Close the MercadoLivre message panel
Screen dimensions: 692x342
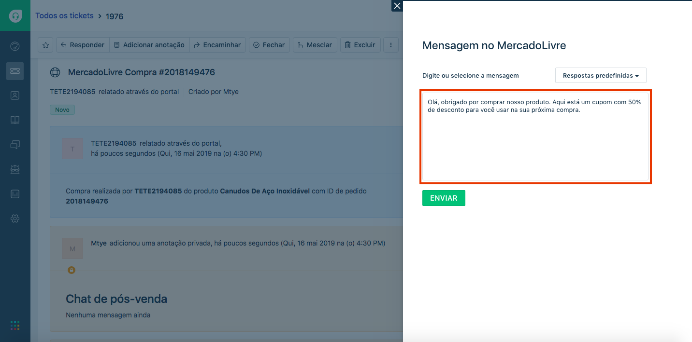pyautogui.click(x=397, y=6)
